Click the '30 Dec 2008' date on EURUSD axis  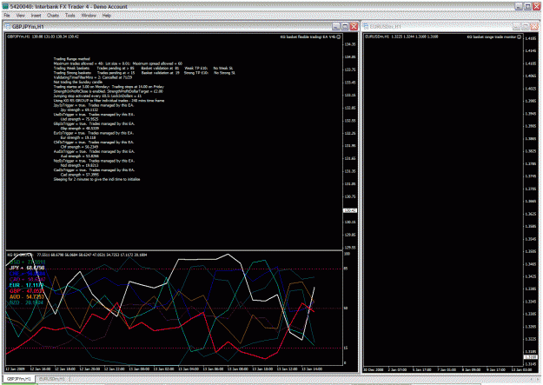(x=373, y=369)
